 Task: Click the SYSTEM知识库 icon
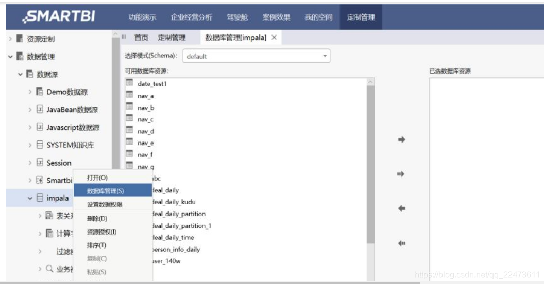[40, 145]
